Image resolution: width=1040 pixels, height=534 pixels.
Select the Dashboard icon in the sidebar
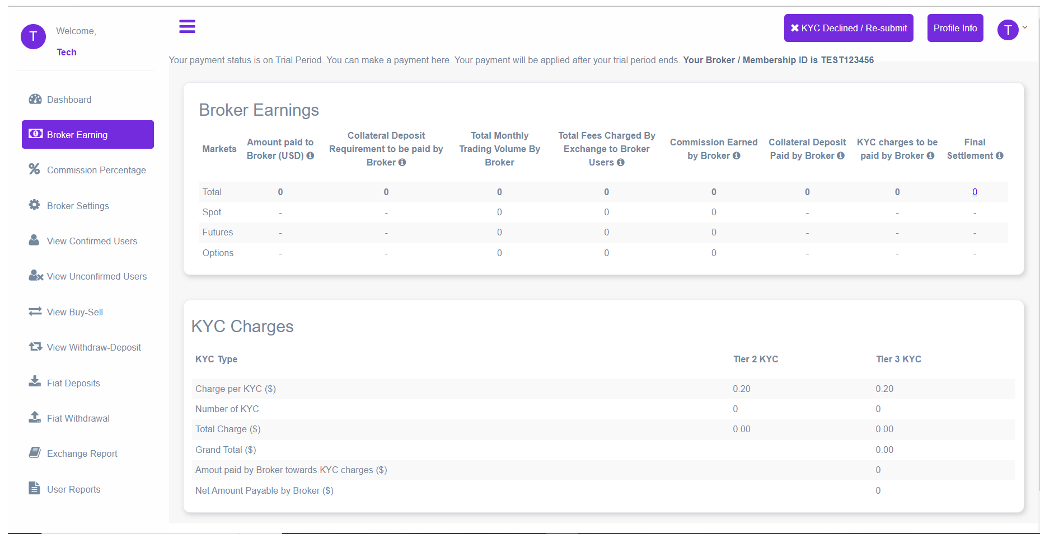coord(35,99)
